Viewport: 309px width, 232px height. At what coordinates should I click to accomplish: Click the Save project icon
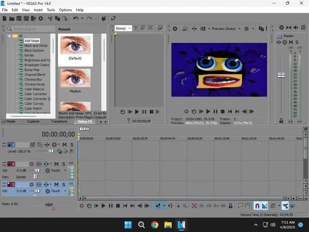(19, 18)
